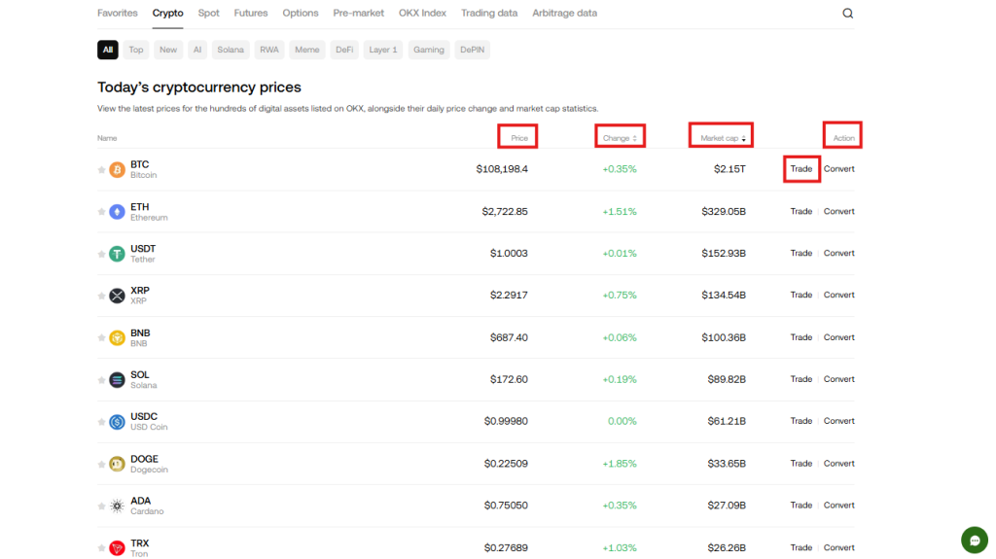
Task: Click the Ethereum coin logo
Action: pyautogui.click(x=117, y=212)
